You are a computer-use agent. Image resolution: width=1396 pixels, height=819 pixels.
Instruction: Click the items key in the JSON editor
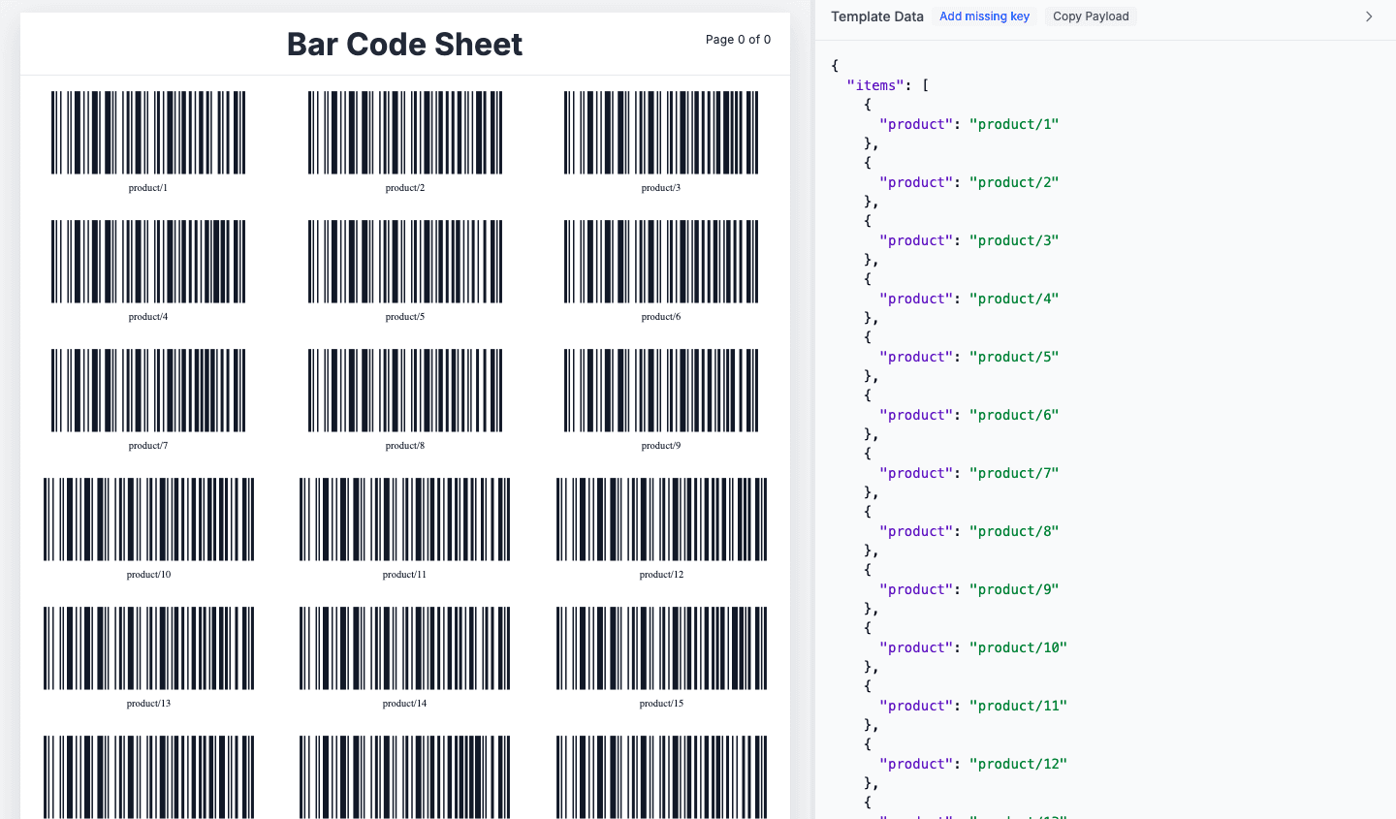pos(875,84)
